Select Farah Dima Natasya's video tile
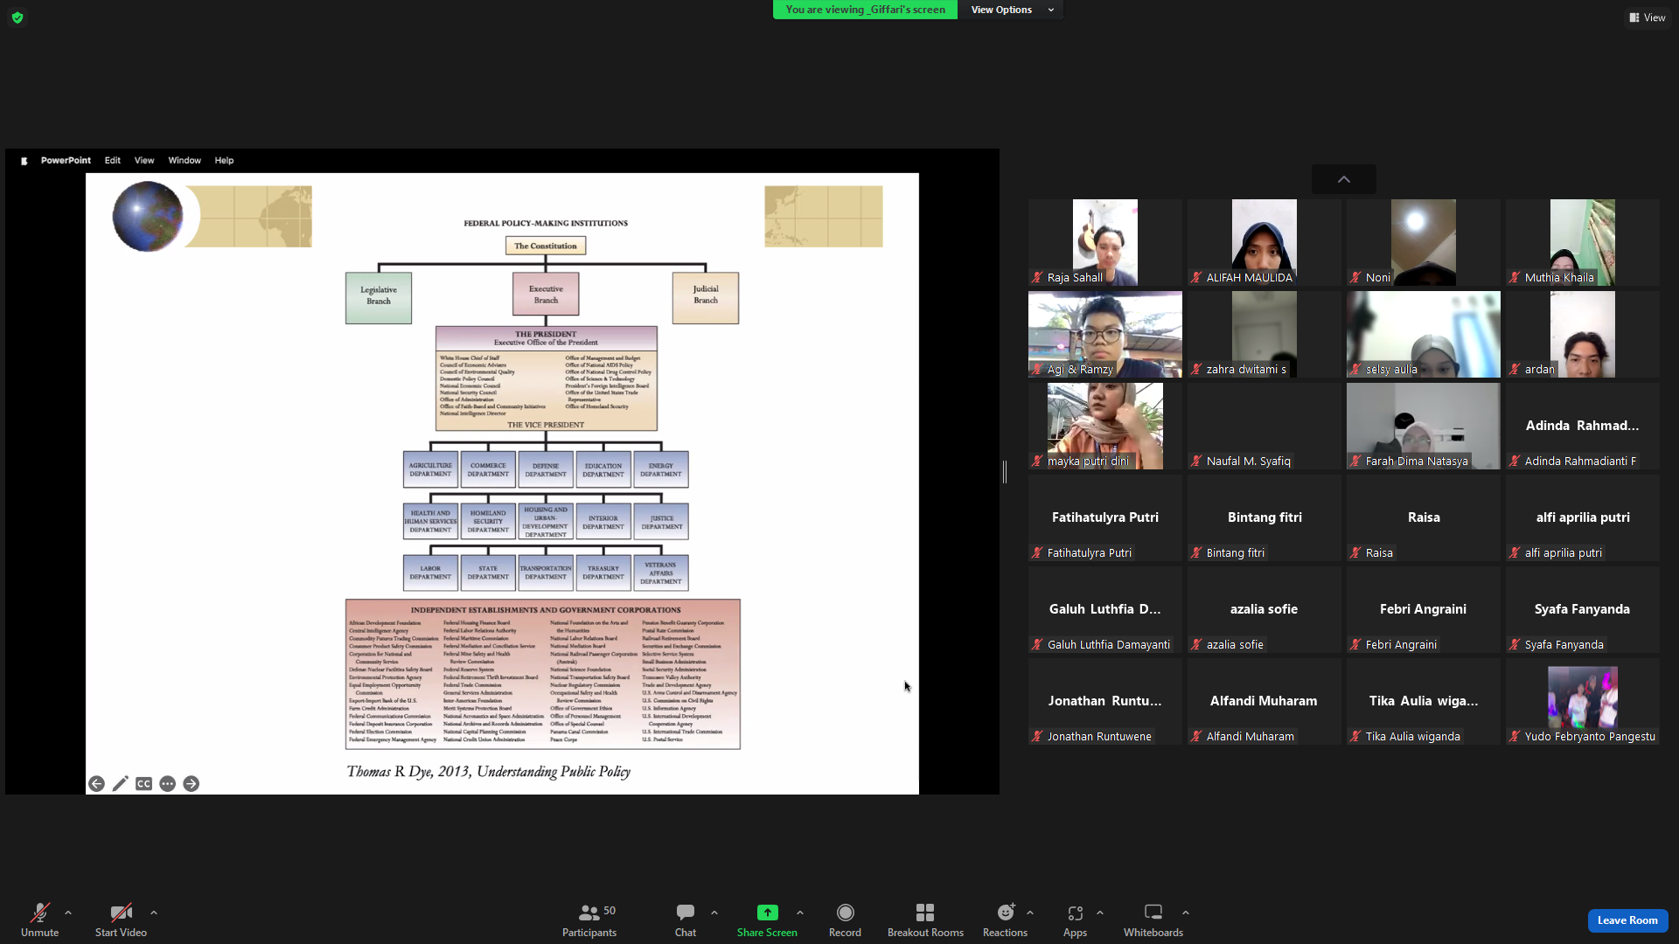Screen dimensions: 1679x944 pyautogui.click(x=1424, y=427)
